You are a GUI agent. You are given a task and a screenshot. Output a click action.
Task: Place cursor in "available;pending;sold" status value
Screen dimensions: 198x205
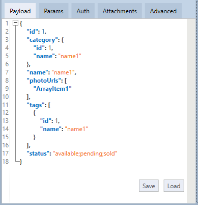85,153
